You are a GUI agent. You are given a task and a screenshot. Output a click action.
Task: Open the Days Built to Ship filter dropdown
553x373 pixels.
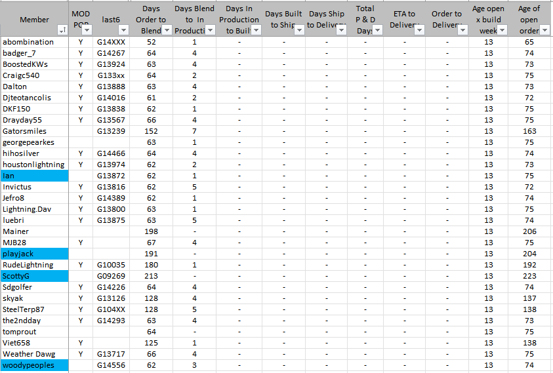tap(300, 31)
